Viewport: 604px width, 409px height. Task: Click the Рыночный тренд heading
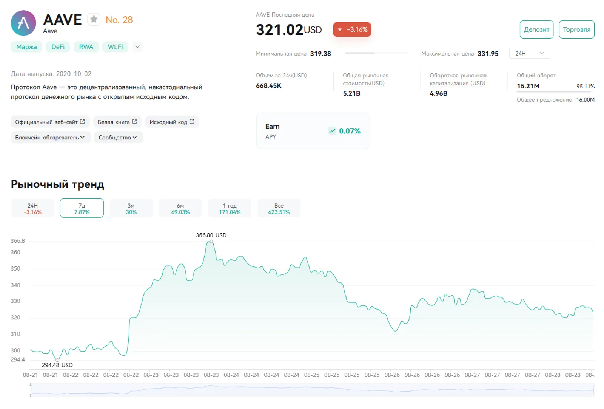(57, 184)
